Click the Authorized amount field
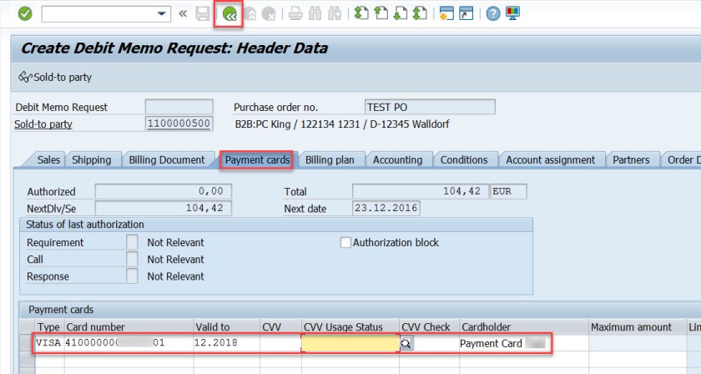Image resolution: width=701 pixels, height=374 pixels. (x=164, y=191)
